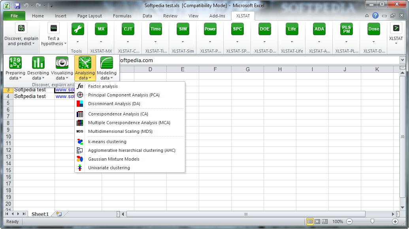Click the Excel Help question mark icon

[x=375, y=16]
